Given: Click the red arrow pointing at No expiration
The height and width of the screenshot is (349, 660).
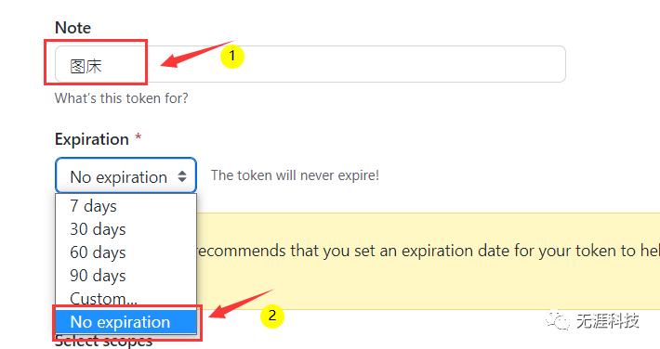Looking at the screenshot, I should tap(241, 304).
